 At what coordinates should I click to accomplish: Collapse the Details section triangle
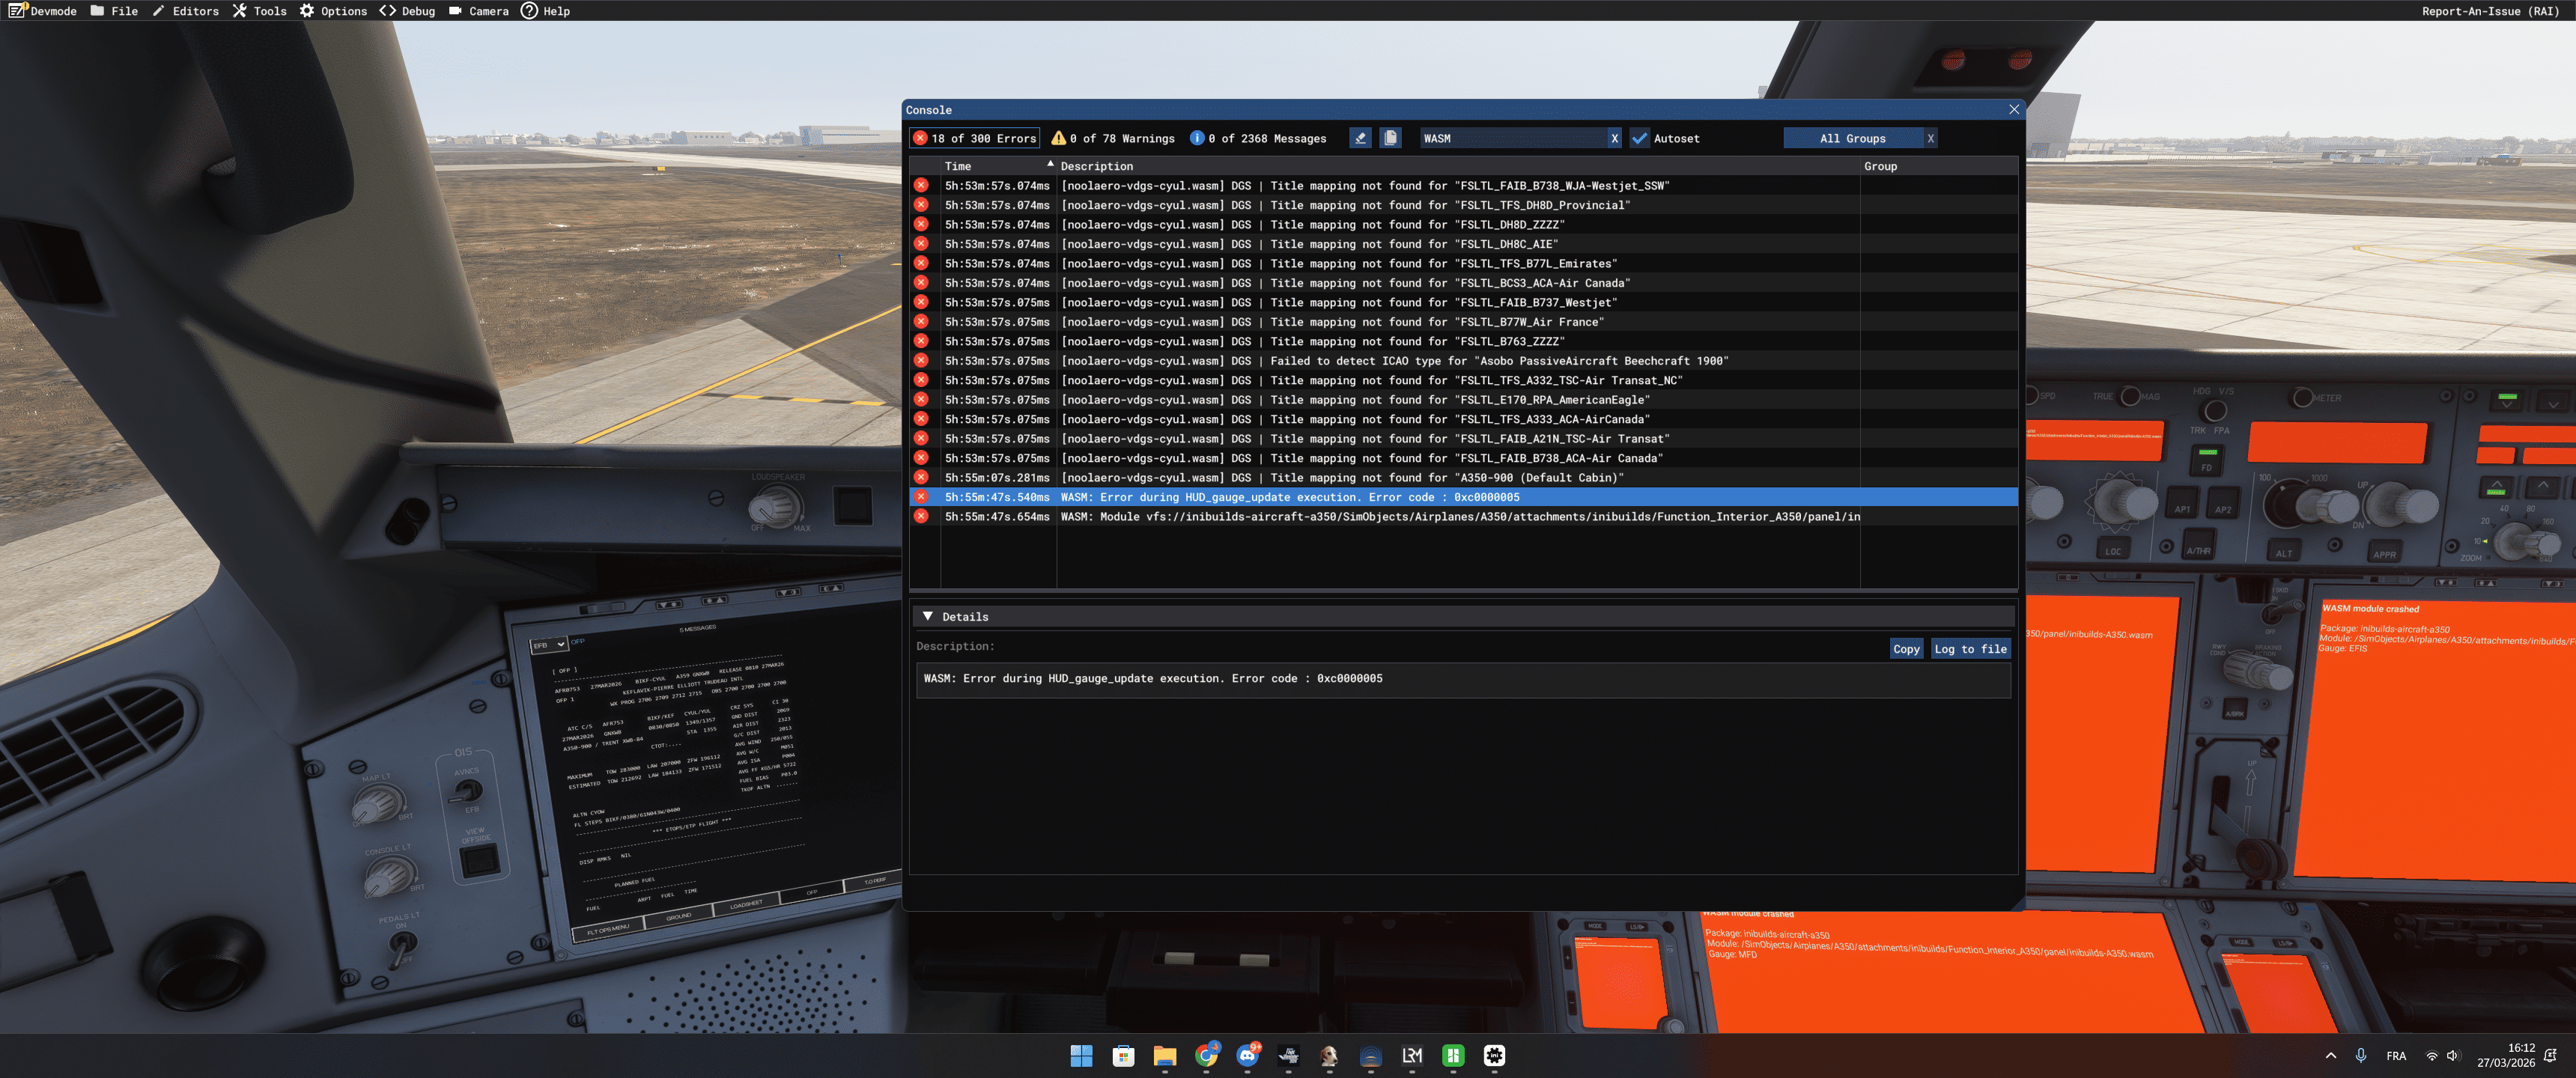927,616
